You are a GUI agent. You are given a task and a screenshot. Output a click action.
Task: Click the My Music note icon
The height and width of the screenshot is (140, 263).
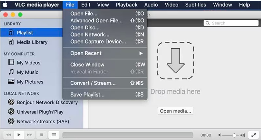point(11,72)
